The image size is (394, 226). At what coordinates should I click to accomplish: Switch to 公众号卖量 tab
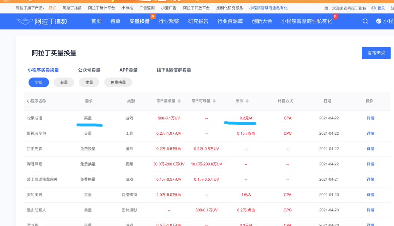pos(89,70)
